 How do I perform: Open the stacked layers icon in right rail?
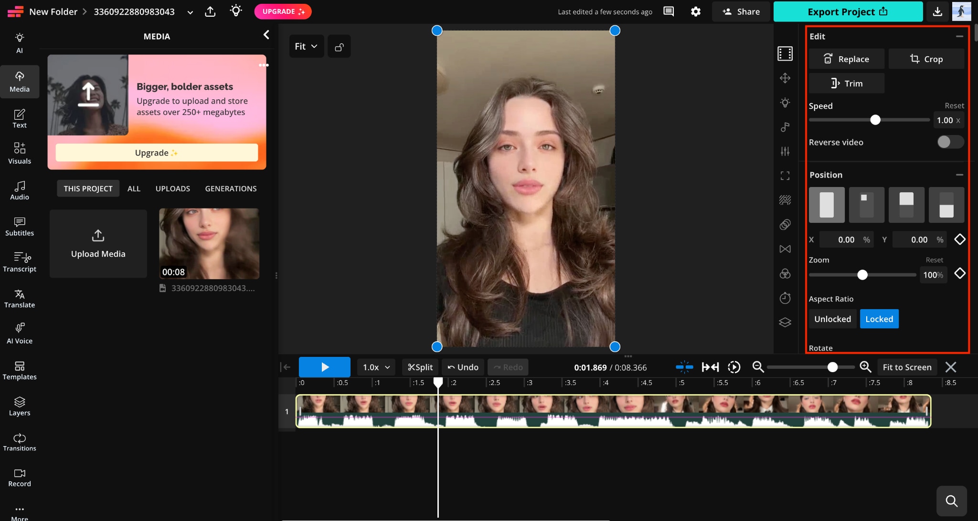click(785, 323)
